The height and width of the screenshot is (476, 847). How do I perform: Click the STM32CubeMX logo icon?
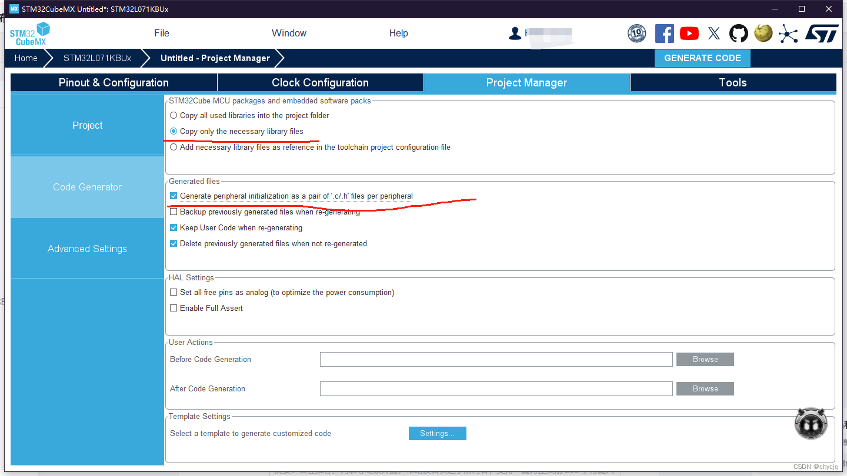pos(29,33)
